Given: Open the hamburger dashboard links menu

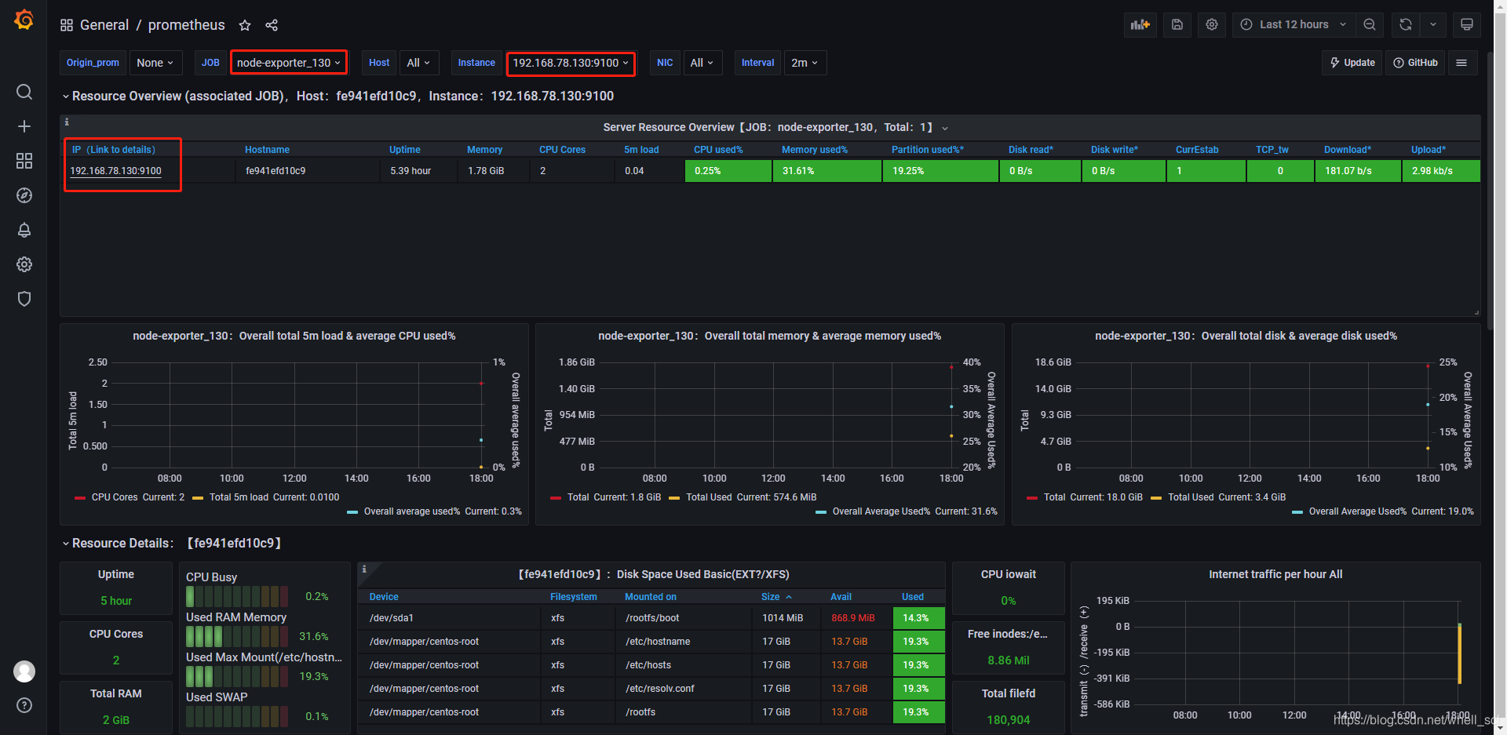Looking at the screenshot, I should 1461,63.
